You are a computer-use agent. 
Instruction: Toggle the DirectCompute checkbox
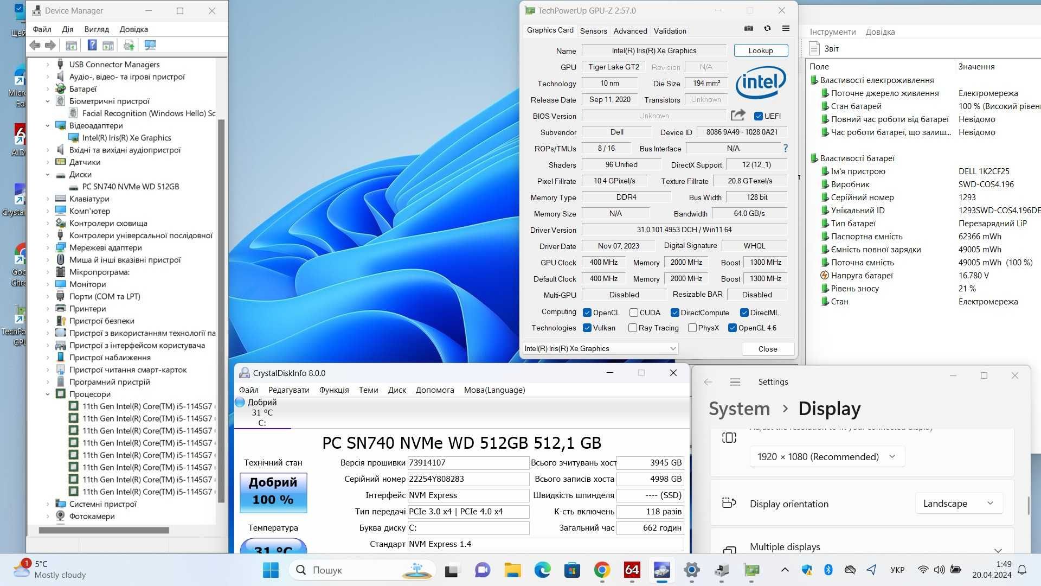click(x=674, y=313)
